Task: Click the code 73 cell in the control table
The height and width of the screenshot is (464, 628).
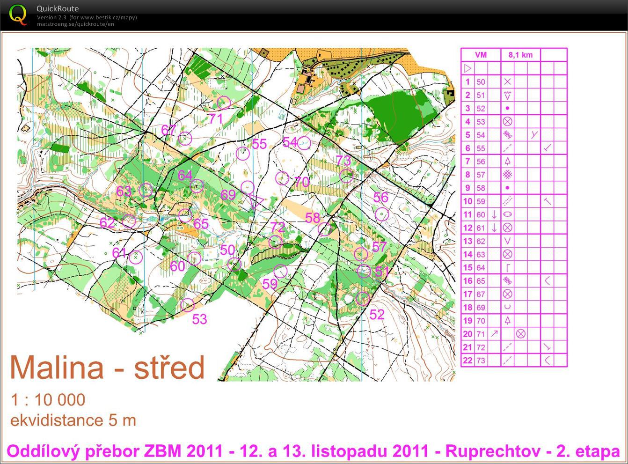Action: (481, 361)
